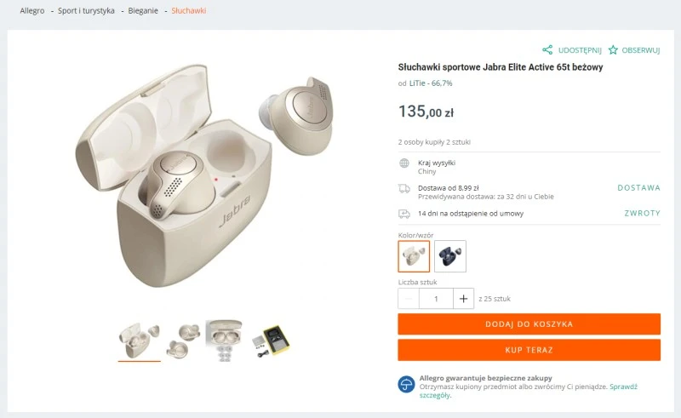Click the quantity input field
The width and height of the screenshot is (681, 418).
coord(436,299)
